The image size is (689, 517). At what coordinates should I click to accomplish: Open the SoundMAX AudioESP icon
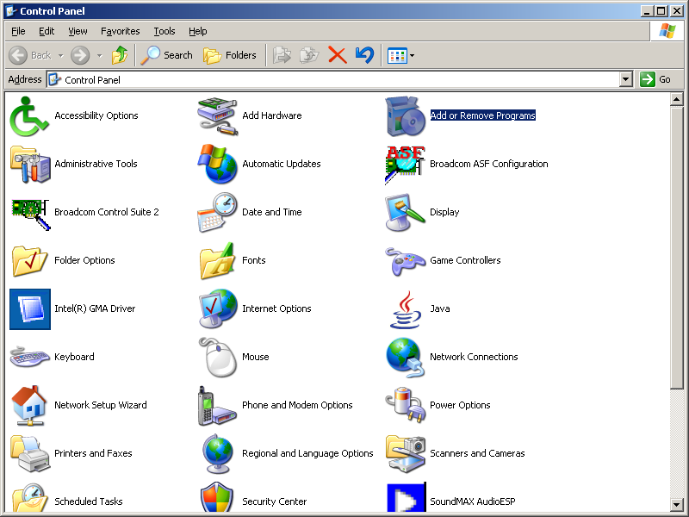pos(406,498)
